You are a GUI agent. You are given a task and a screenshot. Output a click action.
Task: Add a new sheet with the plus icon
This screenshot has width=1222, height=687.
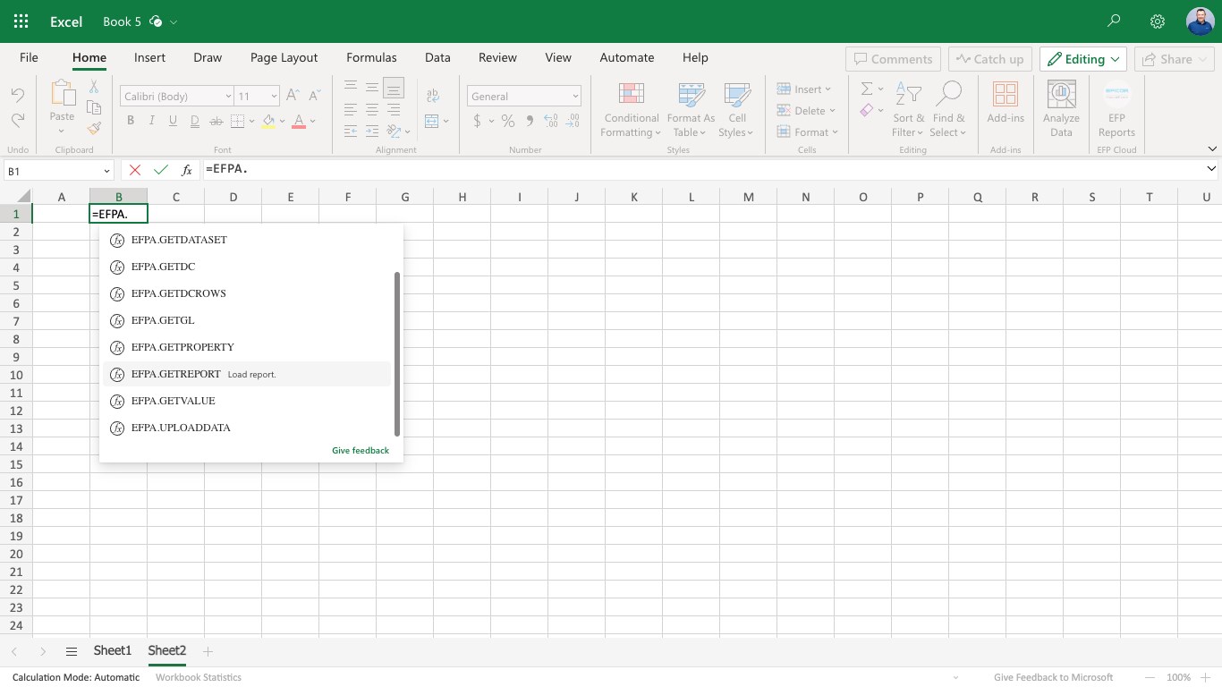tap(208, 651)
